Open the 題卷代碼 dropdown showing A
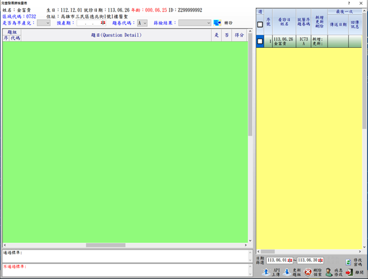 click(142, 23)
